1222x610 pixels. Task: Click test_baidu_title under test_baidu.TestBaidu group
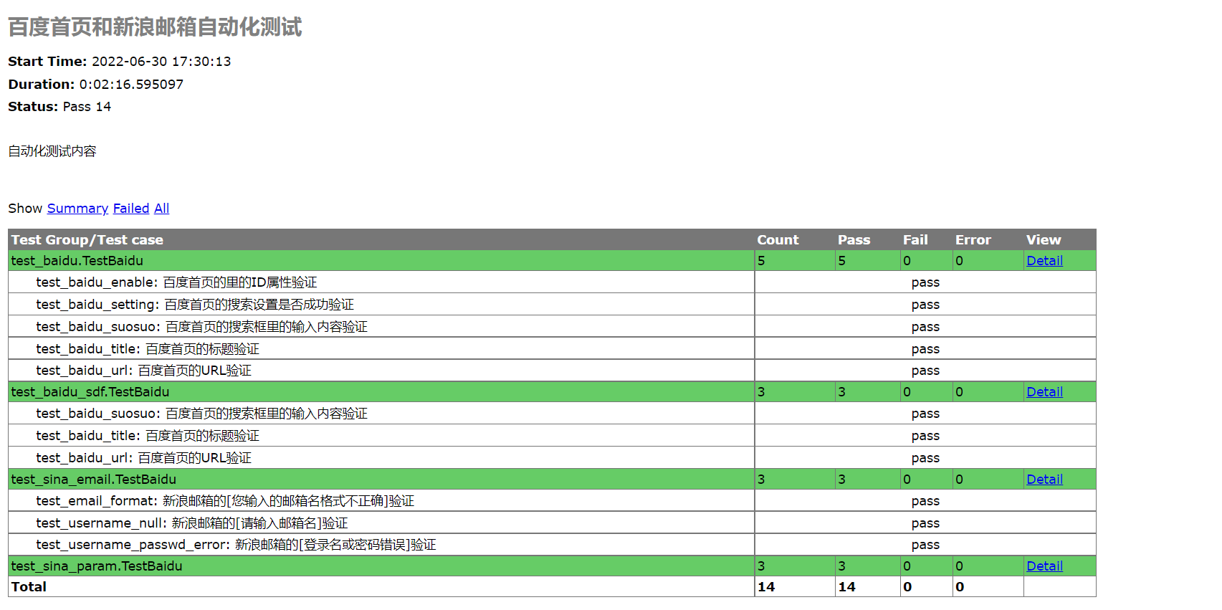(148, 349)
